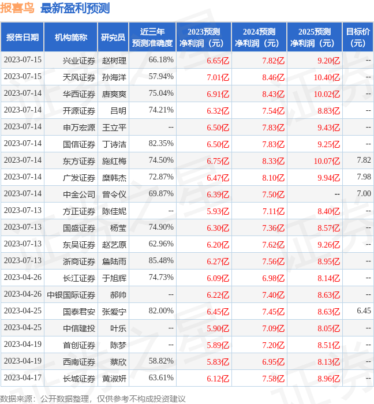Click researcher name 施红梅

(x=114, y=161)
